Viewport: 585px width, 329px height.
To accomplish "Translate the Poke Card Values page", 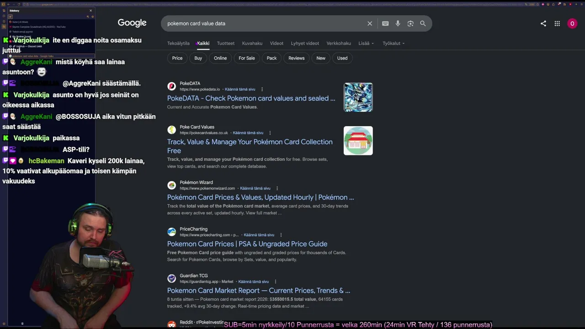I will pos(248,133).
